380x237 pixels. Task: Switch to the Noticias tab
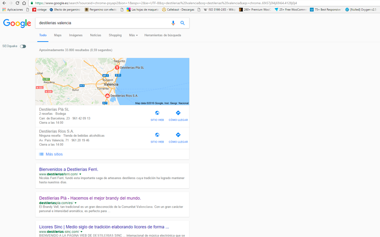(x=95, y=35)
